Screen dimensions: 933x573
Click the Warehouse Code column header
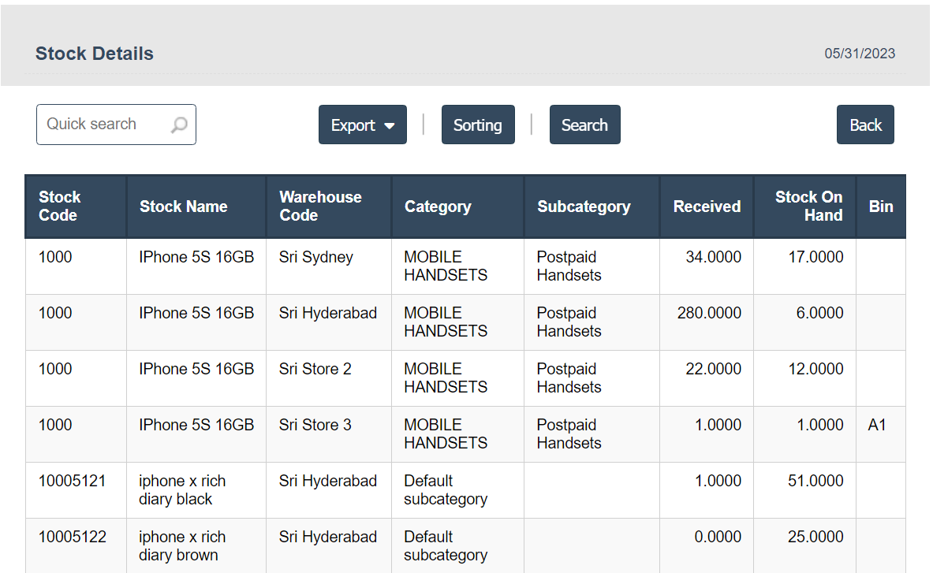[320, 207]
